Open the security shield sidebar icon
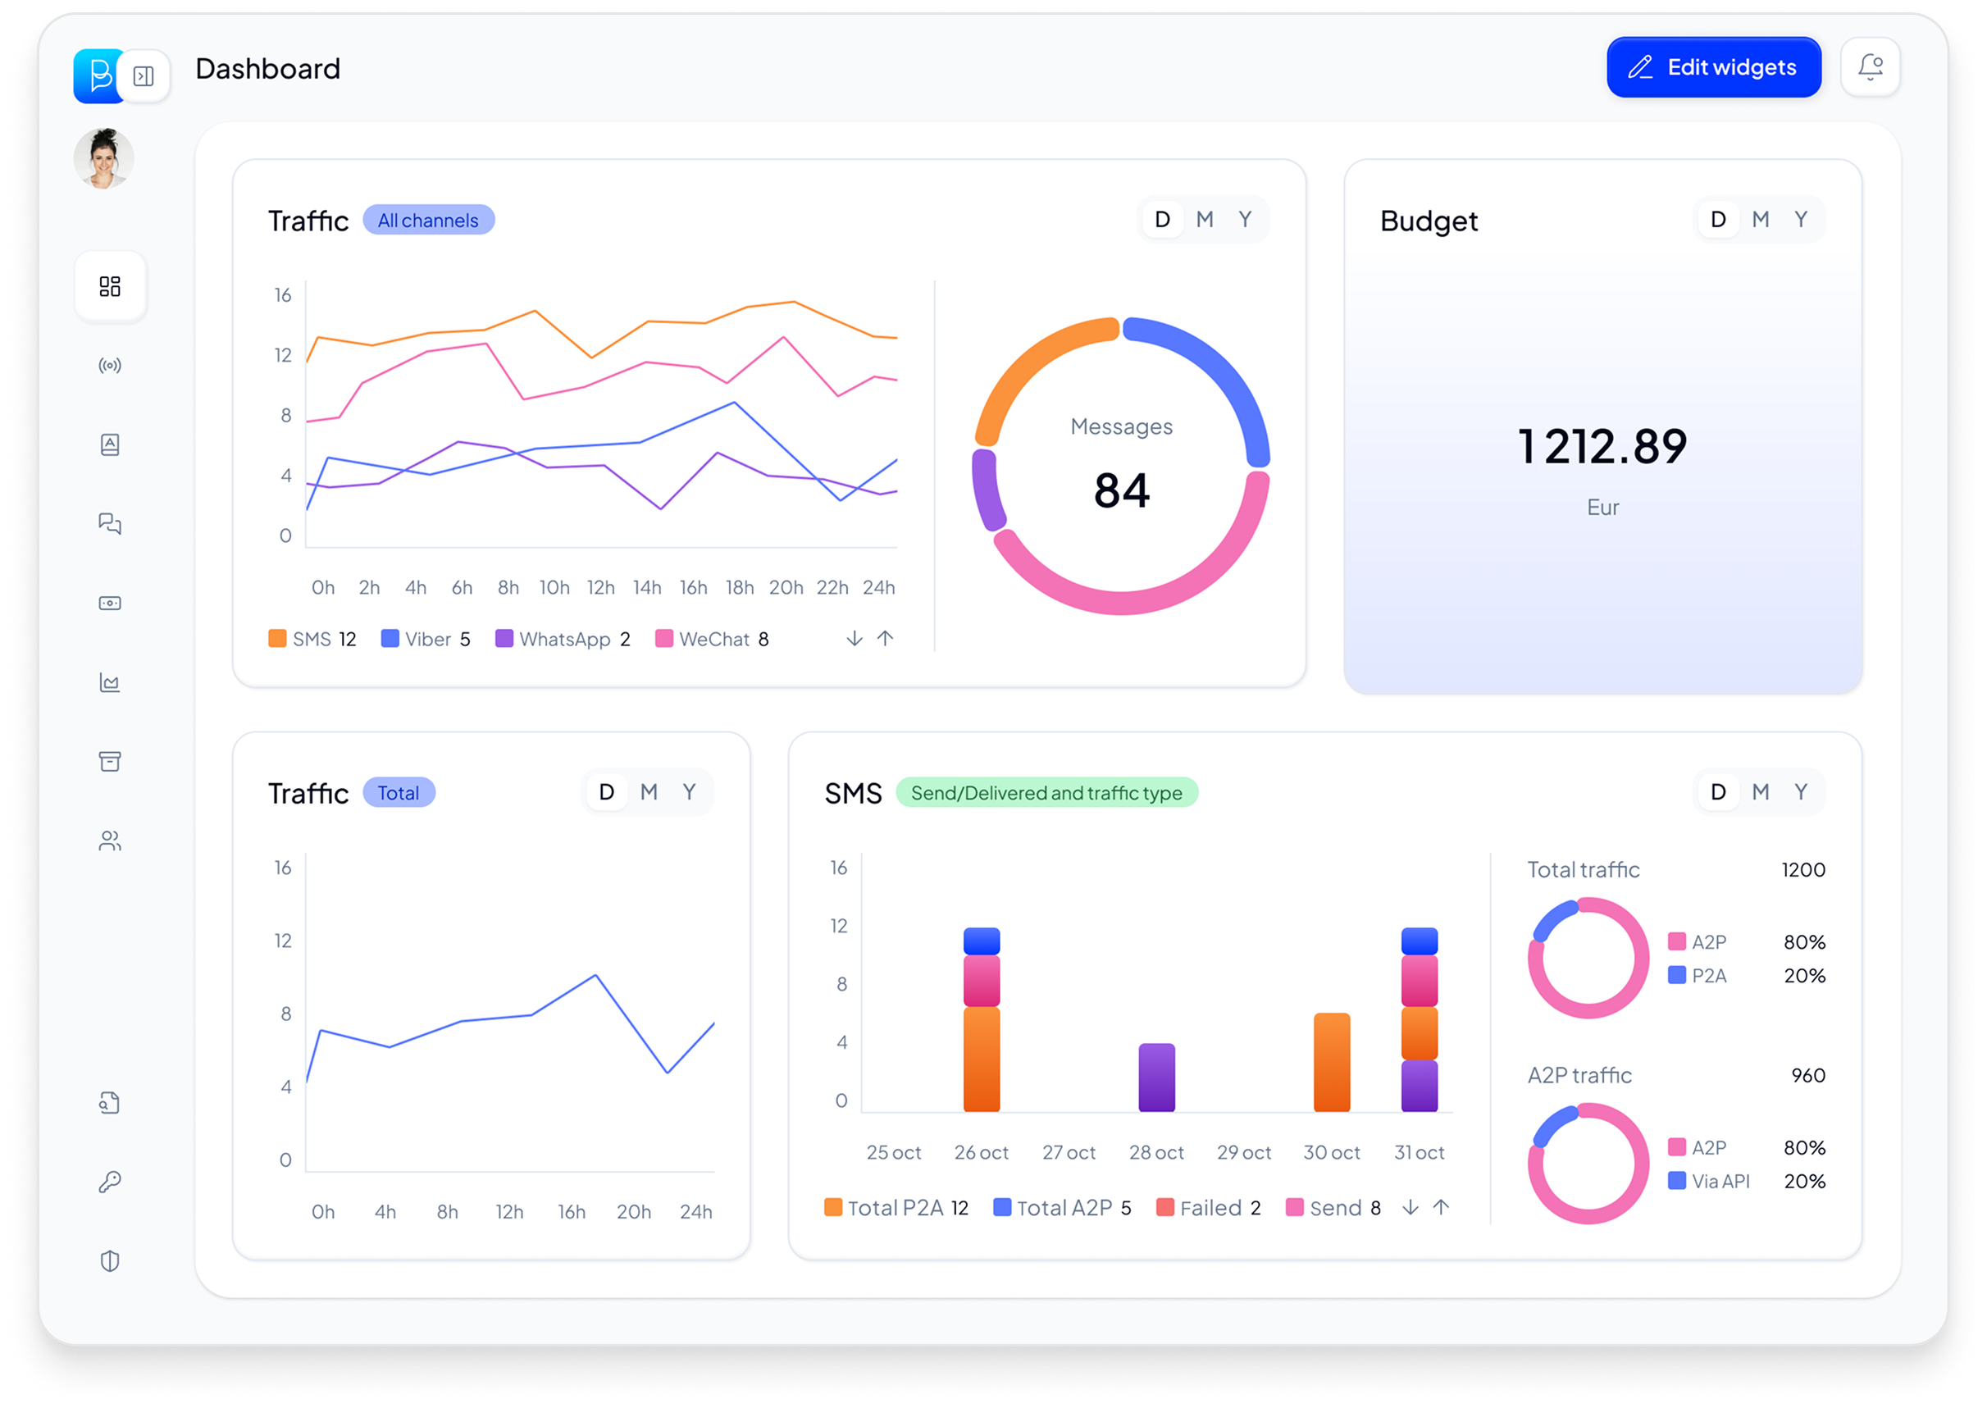Viewport: 1987px width, 1408px height. click(x=110, y=1260)
